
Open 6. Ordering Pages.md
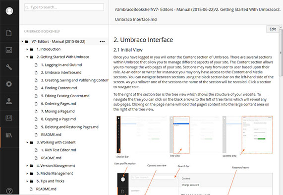click(58, 104)
